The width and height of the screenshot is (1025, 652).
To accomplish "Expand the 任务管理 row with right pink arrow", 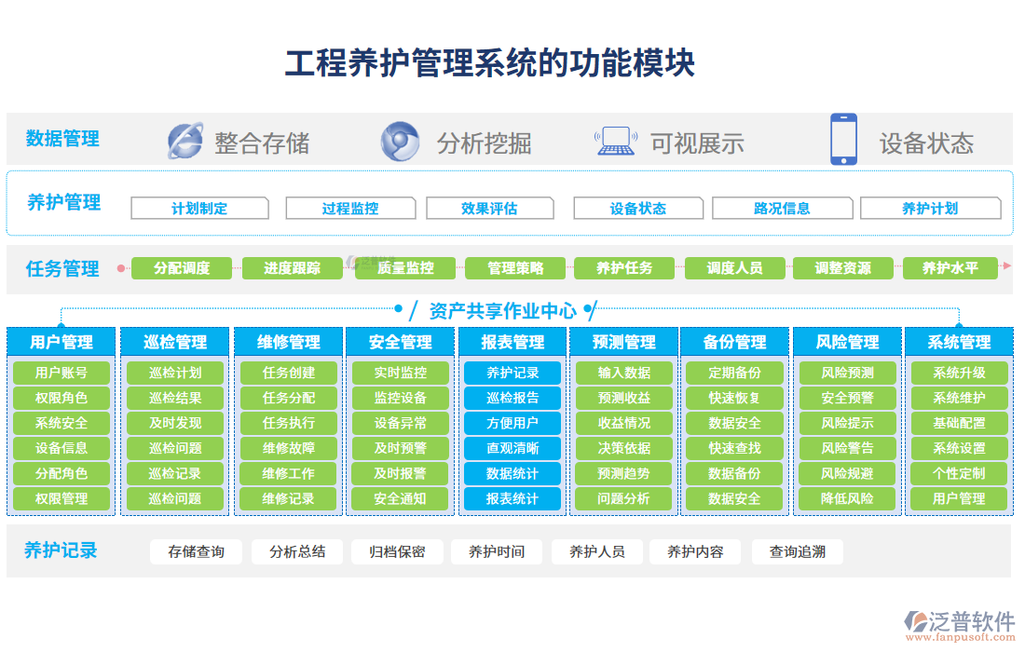I will tap(1006, 269).
